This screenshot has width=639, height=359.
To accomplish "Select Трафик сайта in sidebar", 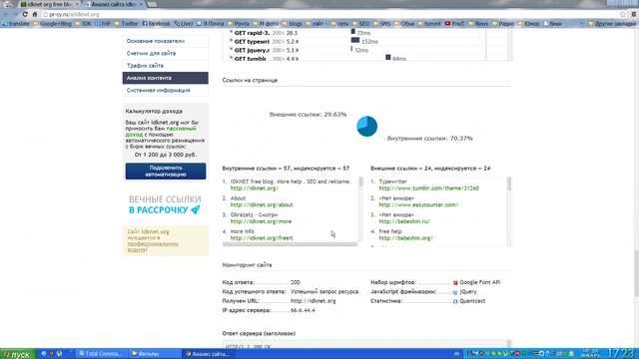I will [165, 66].
